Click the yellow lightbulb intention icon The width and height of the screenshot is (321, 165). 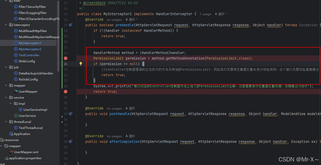[x=81, y=64]
